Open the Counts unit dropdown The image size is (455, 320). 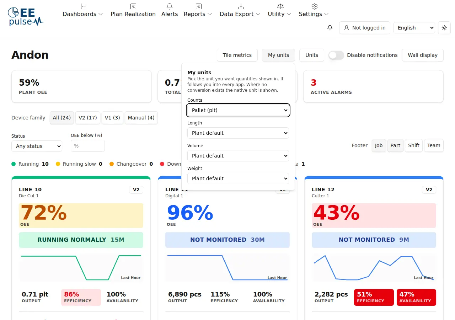pyautogui.click(x=238, y=110)
